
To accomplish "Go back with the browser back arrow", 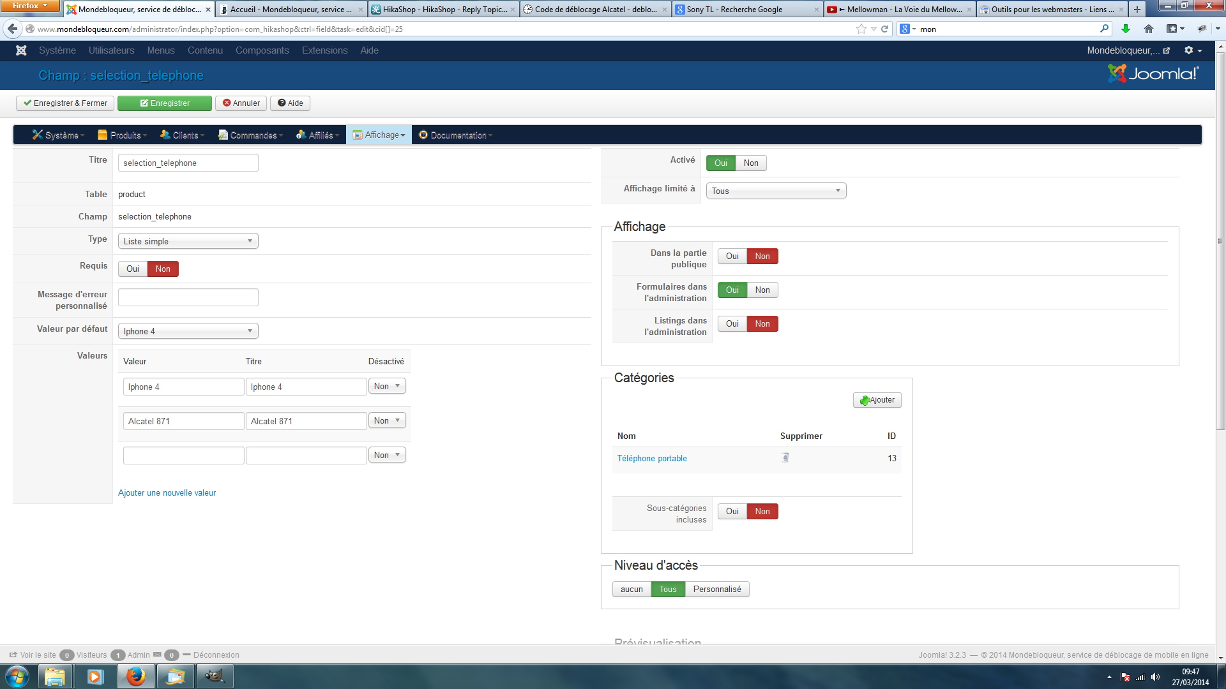I will click(x=13, y=29).
